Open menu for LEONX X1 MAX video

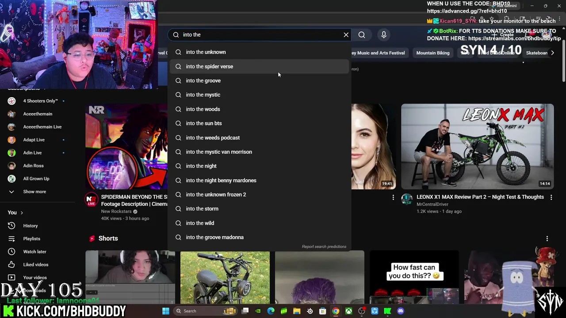(551, 197)
